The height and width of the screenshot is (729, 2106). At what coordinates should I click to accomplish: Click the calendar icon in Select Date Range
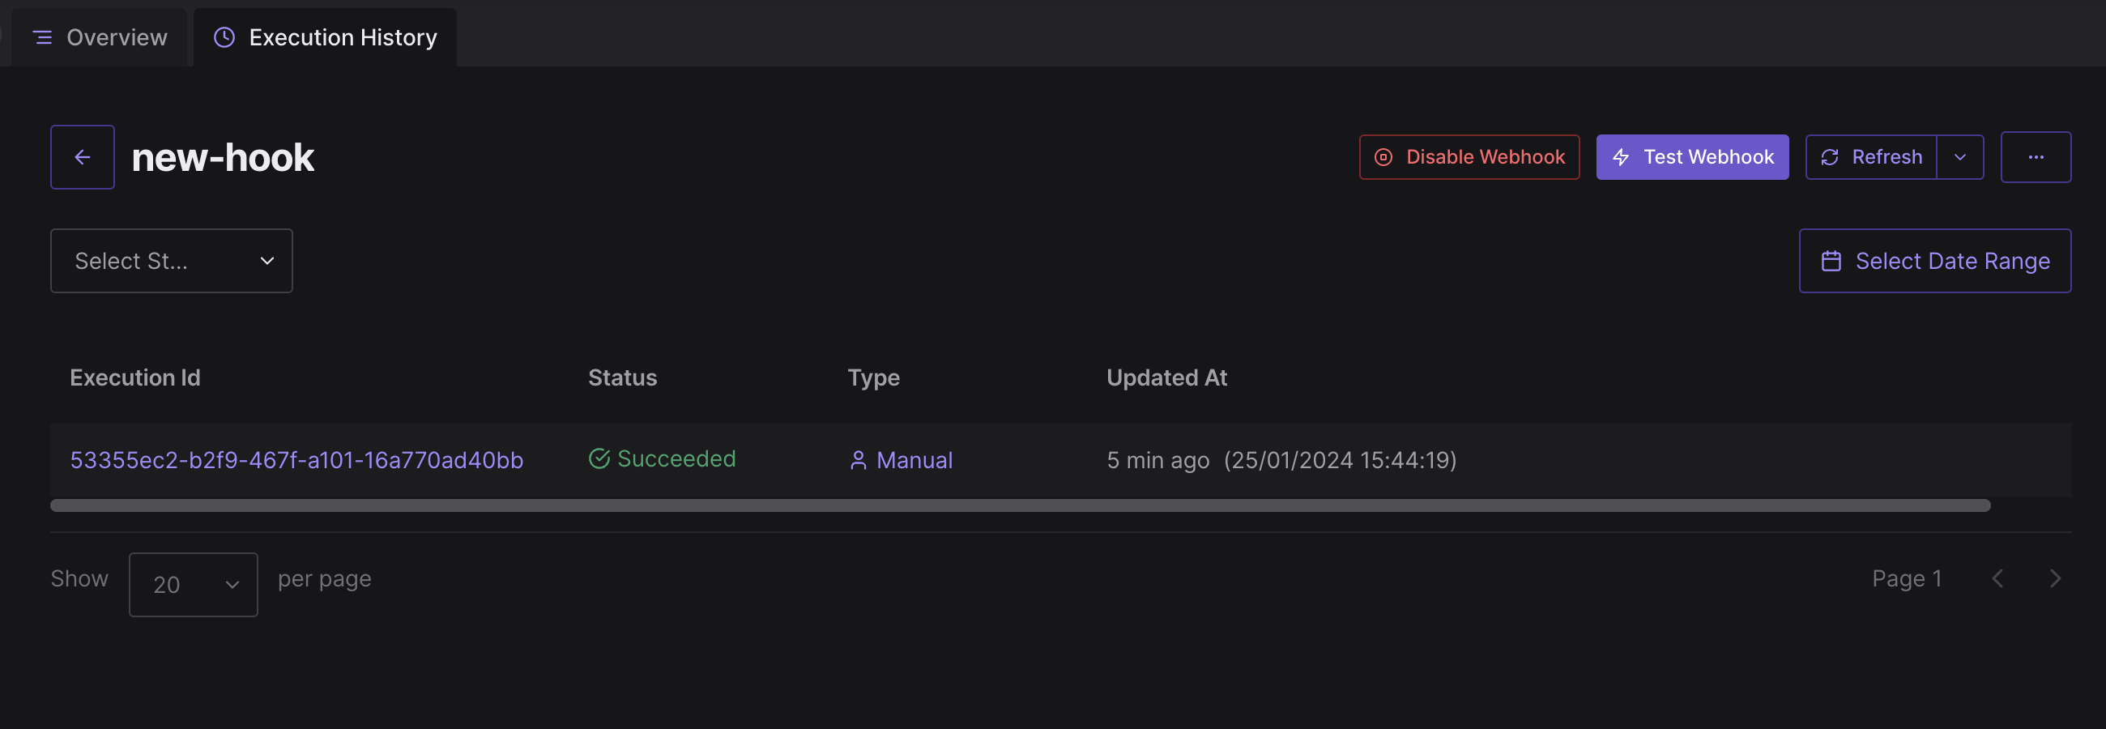pos(1831,261)
